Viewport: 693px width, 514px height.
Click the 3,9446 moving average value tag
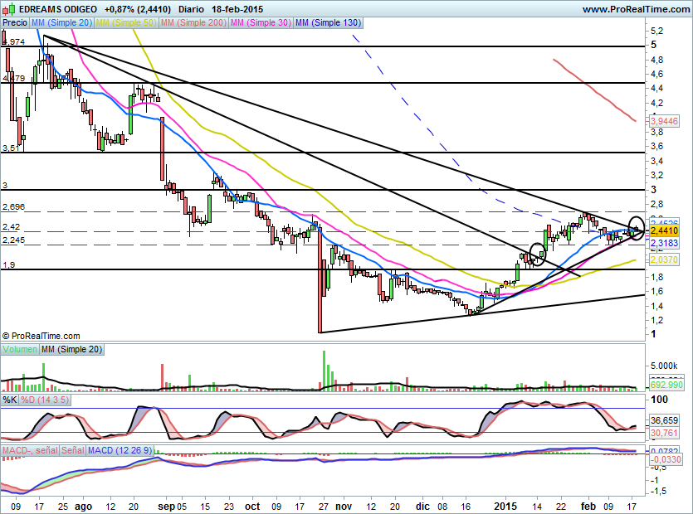pos(664,120)
